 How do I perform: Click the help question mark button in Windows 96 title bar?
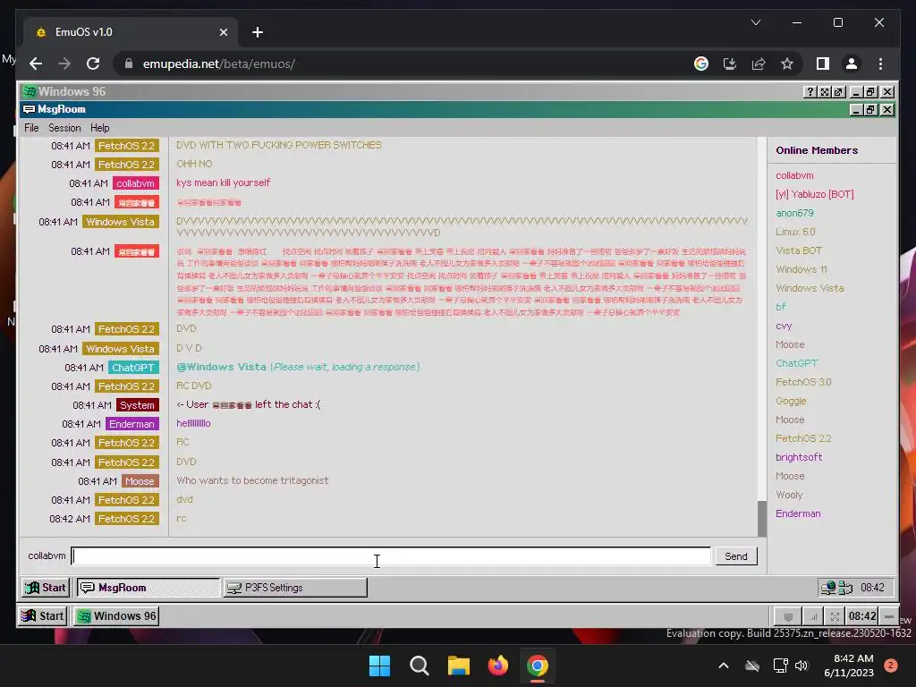point(810,92)
